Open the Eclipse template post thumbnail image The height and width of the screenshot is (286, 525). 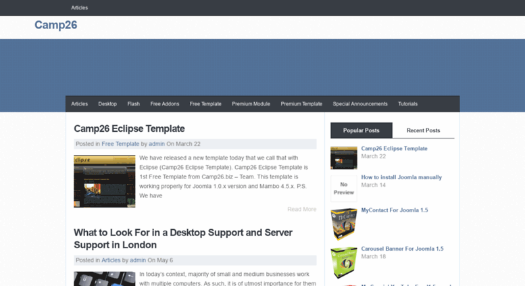click(x=105, y=181)
